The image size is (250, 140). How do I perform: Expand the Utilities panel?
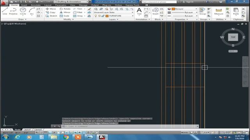click(221, 19)
